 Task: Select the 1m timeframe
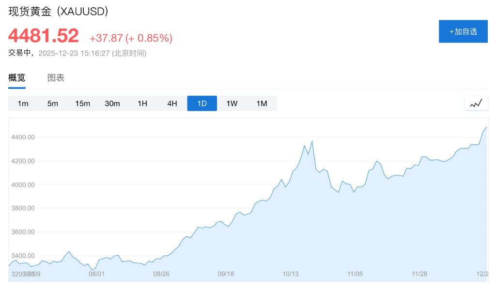23,103
